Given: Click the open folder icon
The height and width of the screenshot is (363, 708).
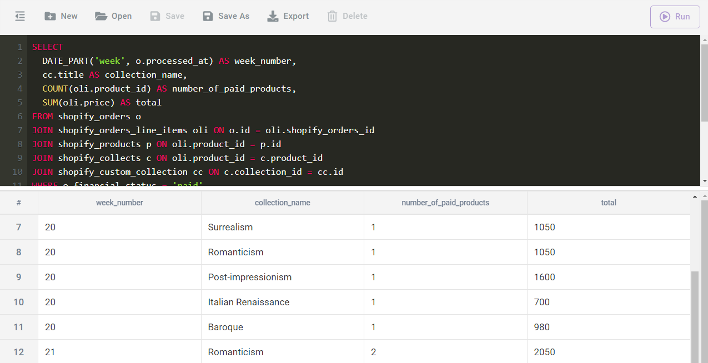Looking at the screenshot, I should pos(101,16).
